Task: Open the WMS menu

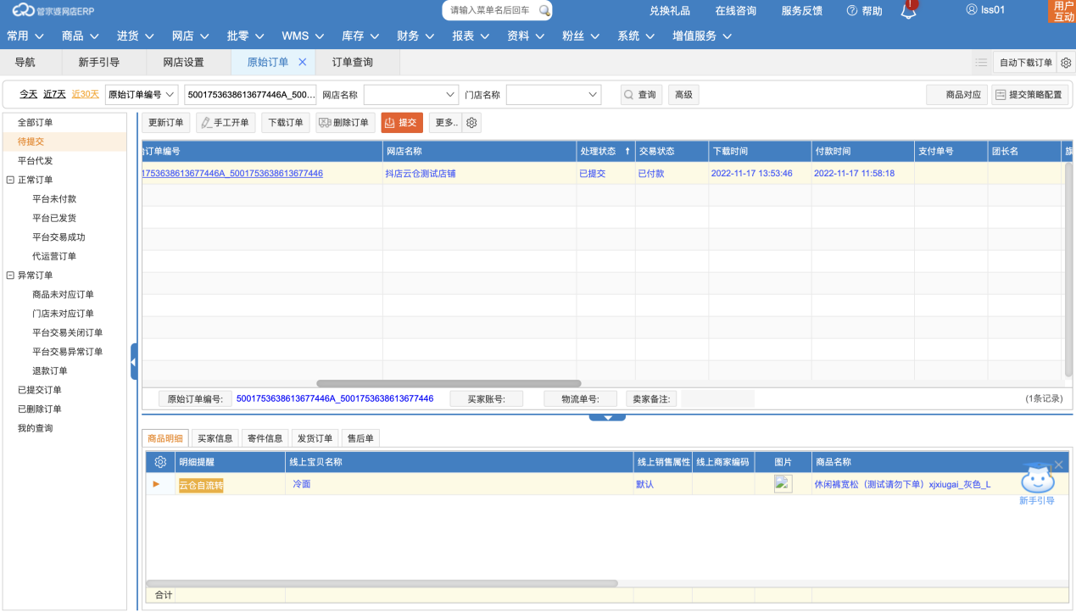Action: point(304,36)
